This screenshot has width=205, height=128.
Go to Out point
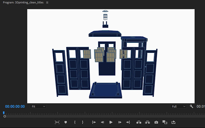coord(128,122)
